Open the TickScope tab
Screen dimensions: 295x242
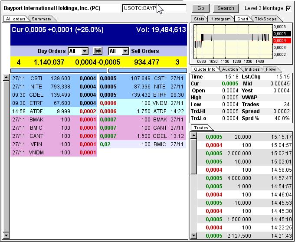pos(265,19)
